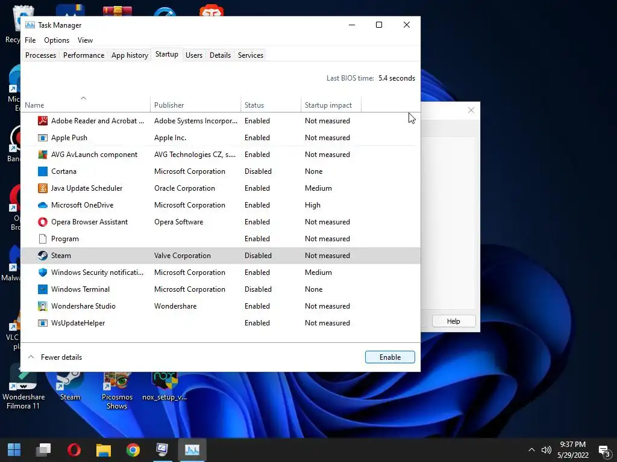Click the Adobe Reader and Acrobat row icon

pos(43,120)
